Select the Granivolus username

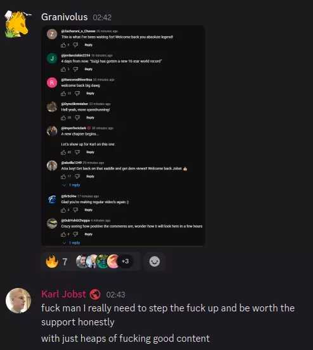pos(65,17)
